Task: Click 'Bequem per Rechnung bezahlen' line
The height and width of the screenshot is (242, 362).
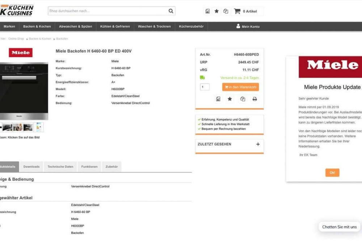Action: pos(223,129)
